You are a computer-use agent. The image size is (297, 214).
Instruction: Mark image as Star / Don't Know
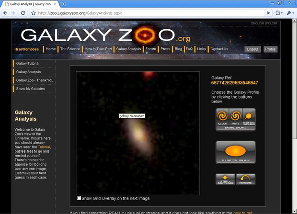tap(225, 180)
